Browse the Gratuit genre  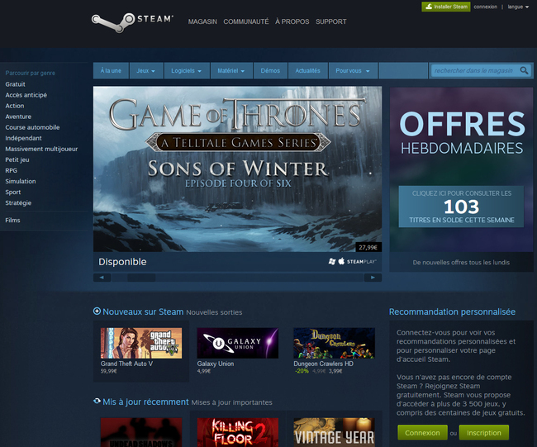pyautogui.click(x=15, y=84)
